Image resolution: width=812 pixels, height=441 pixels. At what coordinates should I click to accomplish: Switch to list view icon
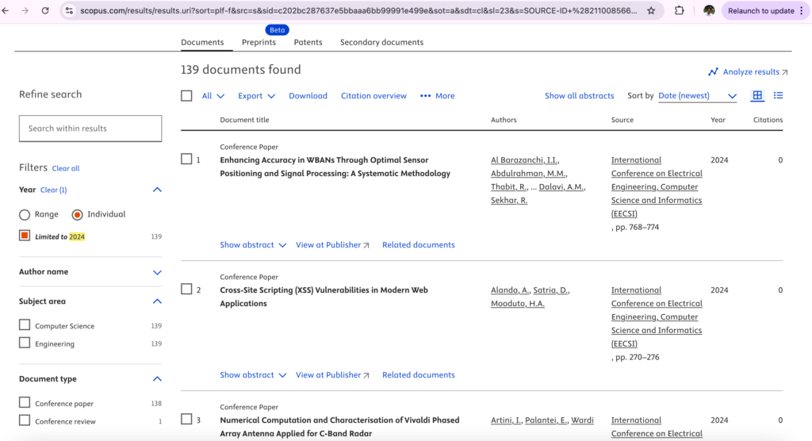tap(779, 95)
